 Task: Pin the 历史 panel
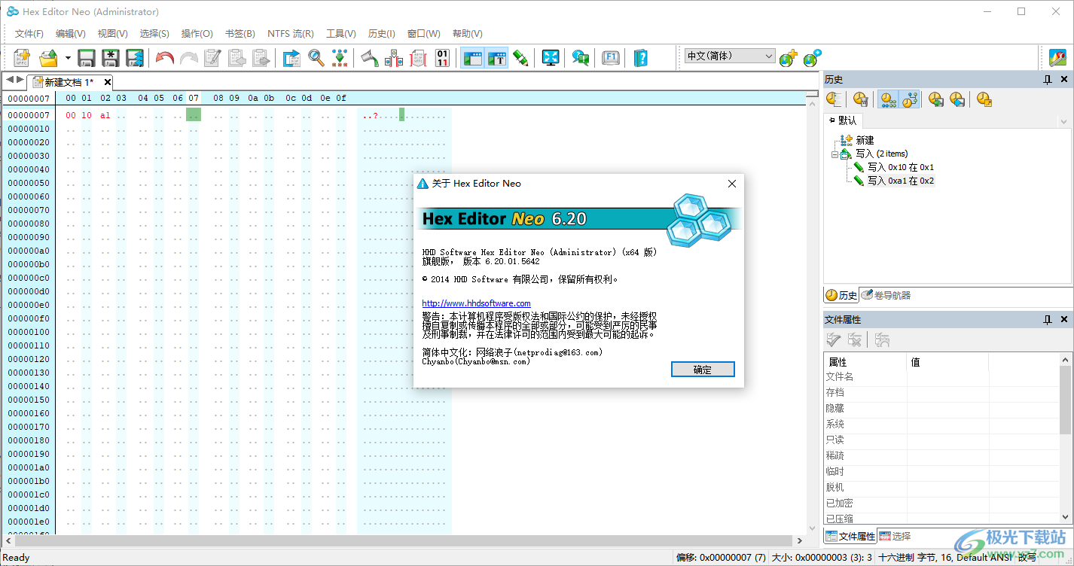tap(1047, 79)
